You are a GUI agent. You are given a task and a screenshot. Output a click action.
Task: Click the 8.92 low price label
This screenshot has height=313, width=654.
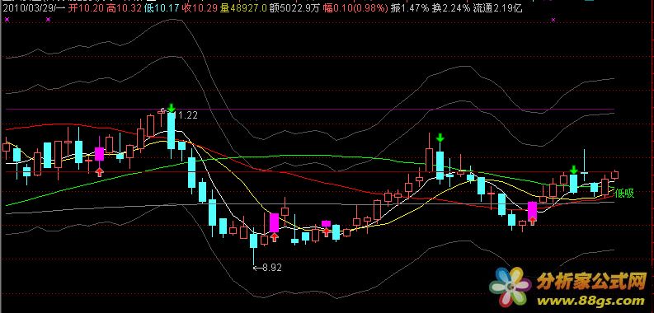tap(271, 268)
